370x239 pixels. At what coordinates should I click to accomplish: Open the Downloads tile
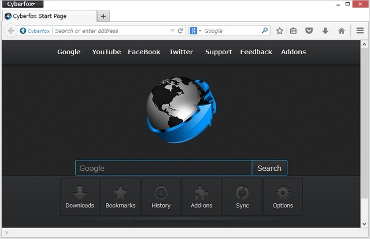coord(80,197)
